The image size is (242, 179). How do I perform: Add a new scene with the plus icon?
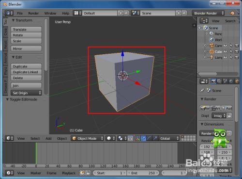coord(179,13)
